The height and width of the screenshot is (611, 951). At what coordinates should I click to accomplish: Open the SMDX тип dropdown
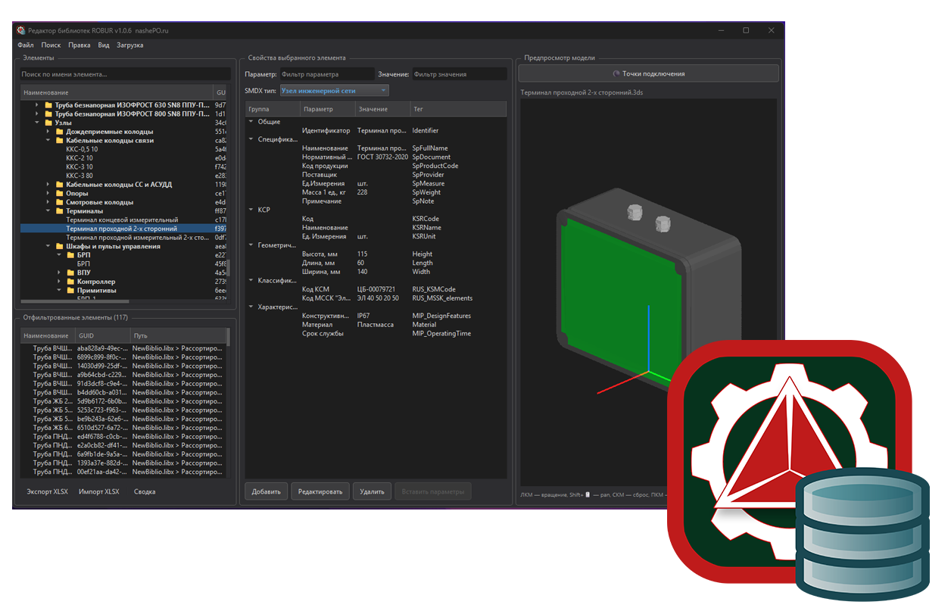(334, 91)
